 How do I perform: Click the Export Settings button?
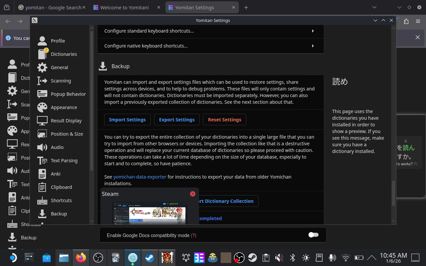pyautogui.click(x=177, y=120)
